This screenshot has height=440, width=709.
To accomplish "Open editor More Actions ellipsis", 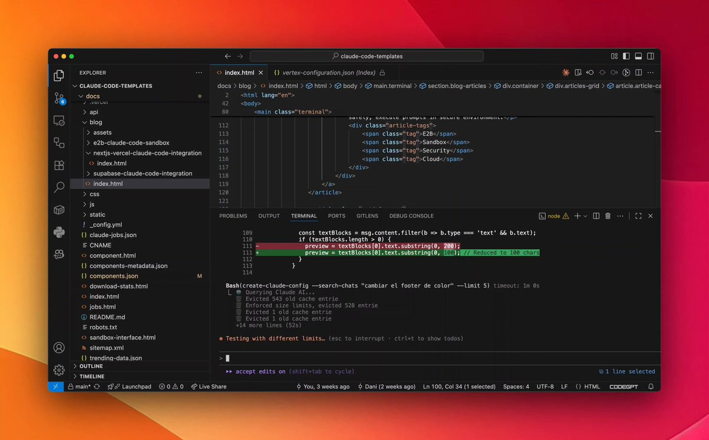I will tap(651, 73).
